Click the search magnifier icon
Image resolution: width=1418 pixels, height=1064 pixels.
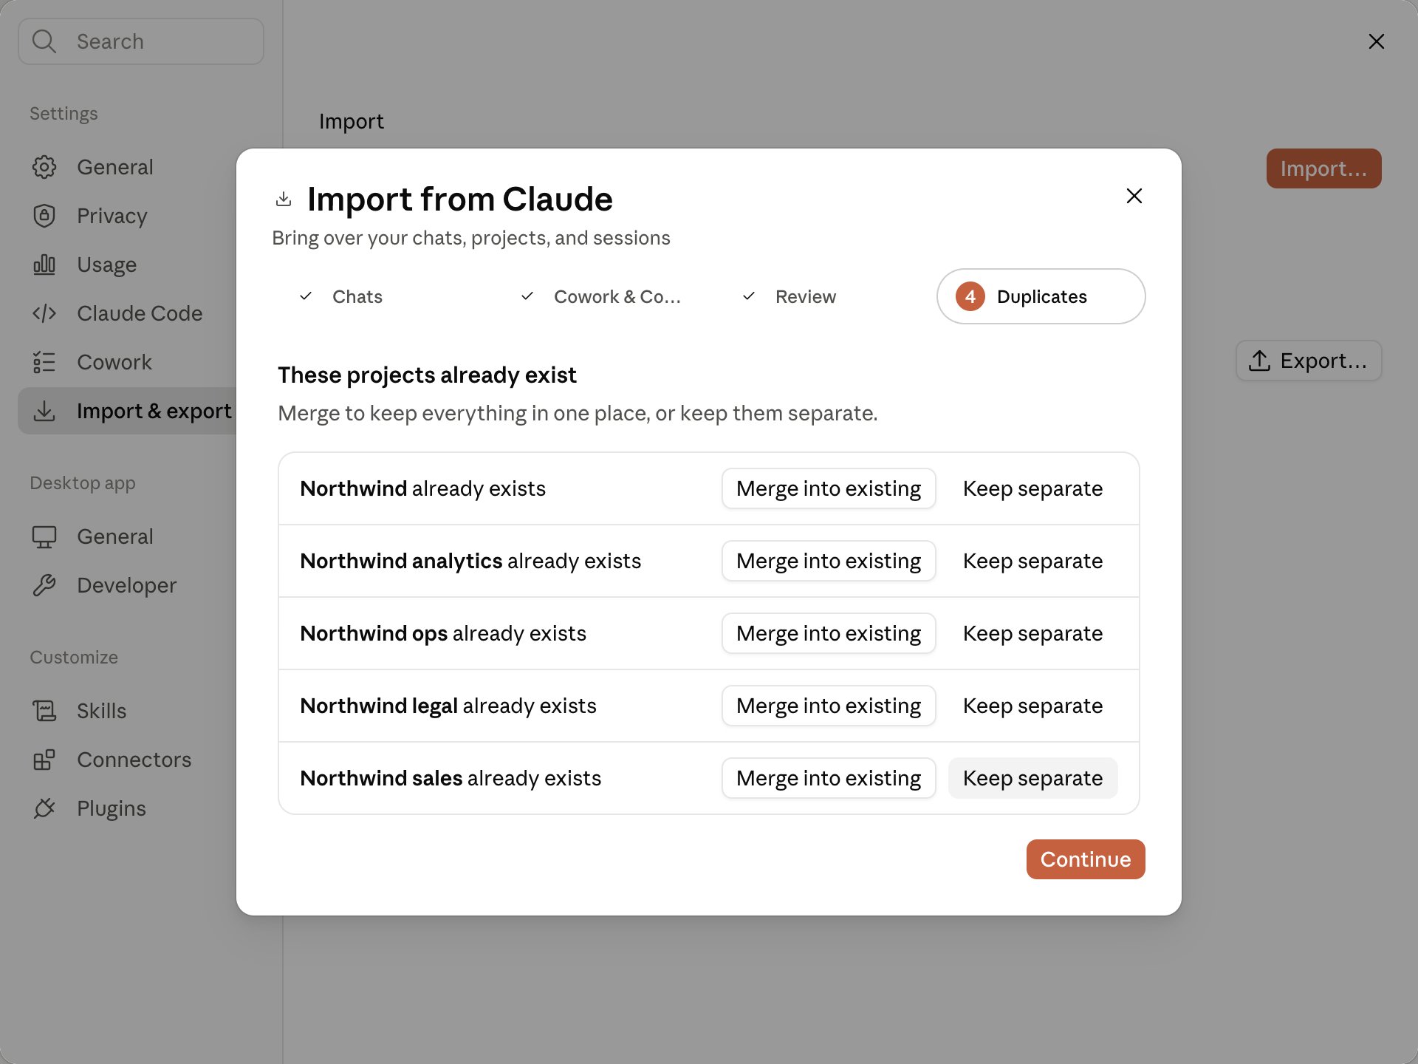pos(44,41)
